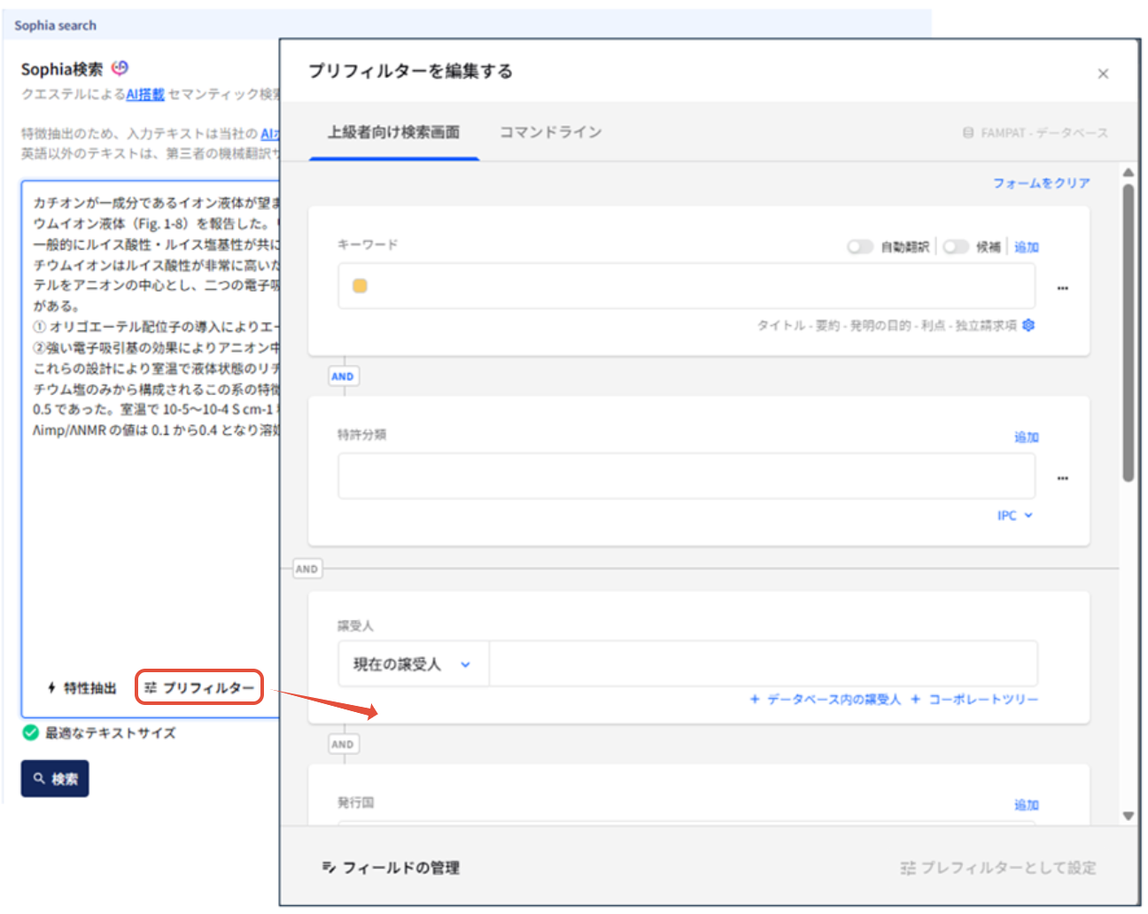This screenshot has width=1148, height=914.
Task: Click the yellow square in the keyword field
Action: tap(360, 285)
